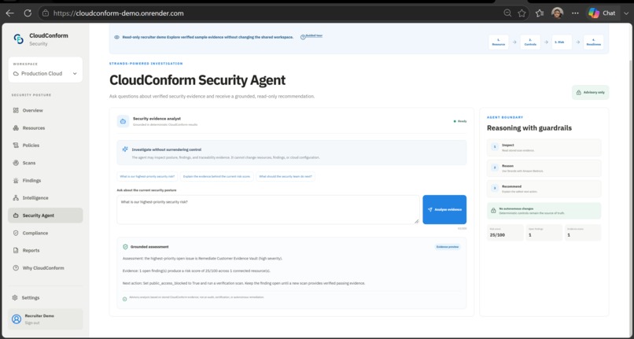
Task: Open the Overview page icon
Action: pyautogui.click(x=16, y=110)
